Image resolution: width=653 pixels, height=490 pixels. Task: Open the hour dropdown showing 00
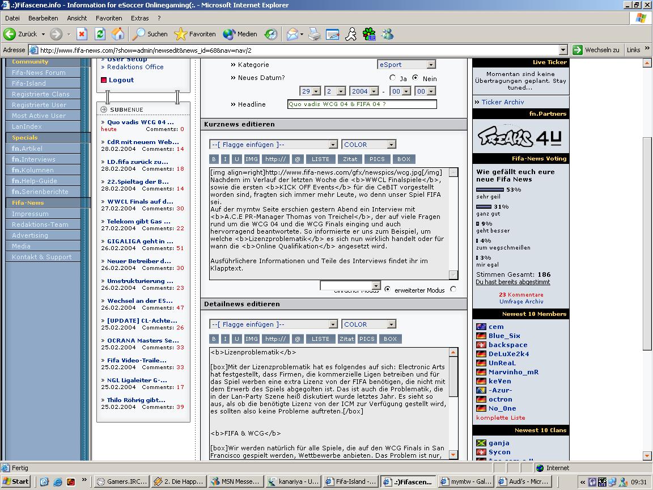pyautogui.click(x=400, y=91)
